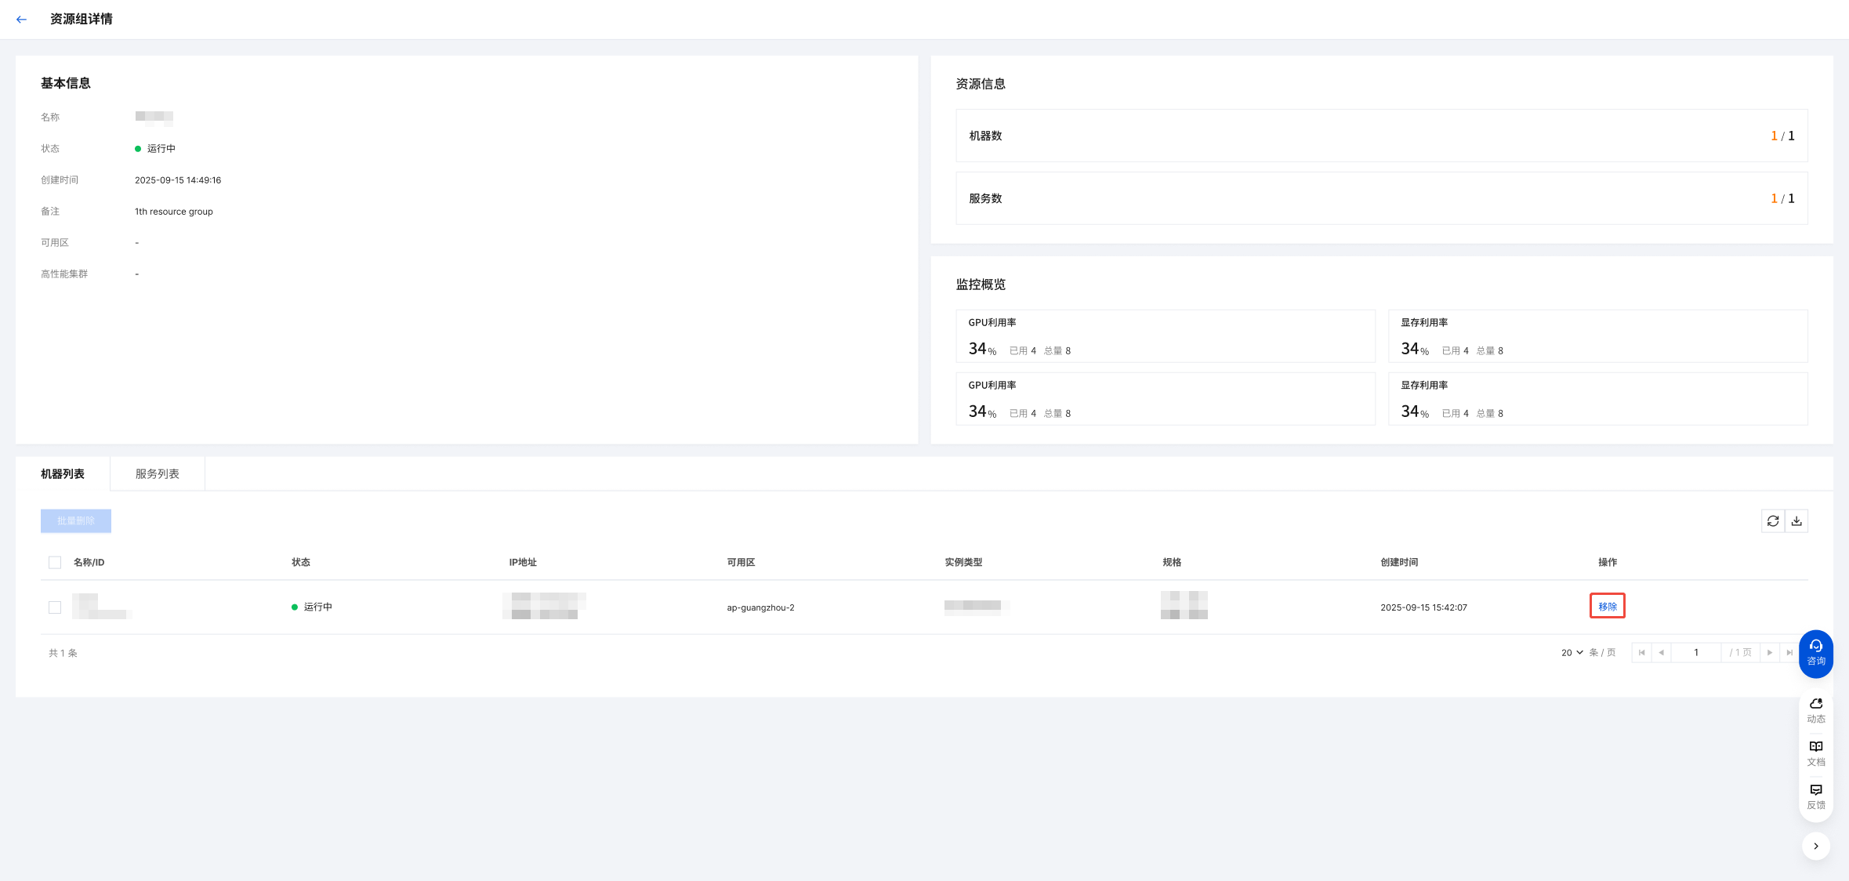Open the 文档 documentation icon
Screen dimensions: 1849x881
pyautogui.click(x=1815, y=753)
